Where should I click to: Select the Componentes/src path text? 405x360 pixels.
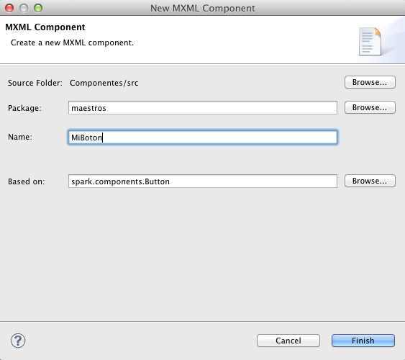click(104, 83)
